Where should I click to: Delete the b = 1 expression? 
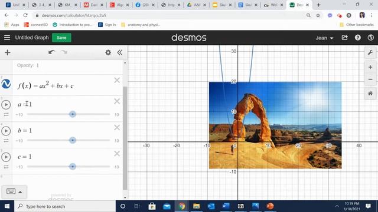(117, 127)
